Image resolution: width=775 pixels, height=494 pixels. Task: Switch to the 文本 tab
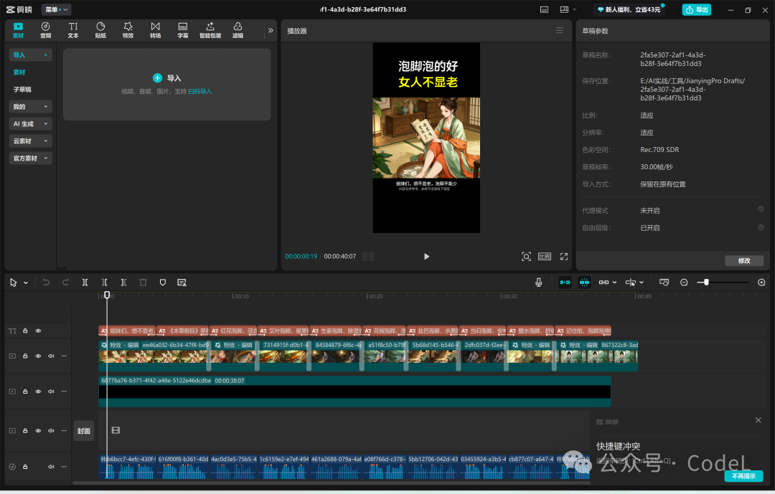[x=73, y=30]
